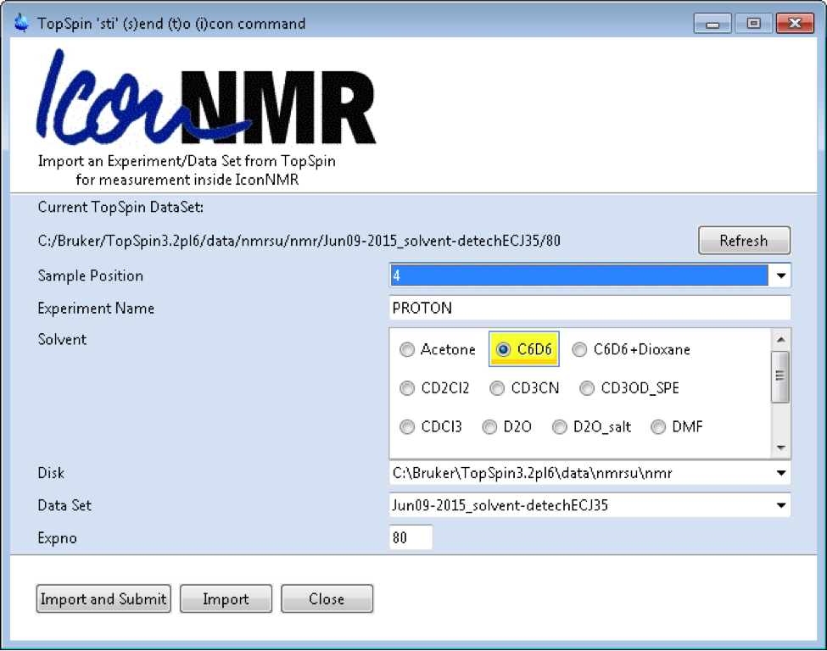The image size is (827, 651).
Task: Select CD2Cl2 solvent radio button
Action: coord(407,388)
